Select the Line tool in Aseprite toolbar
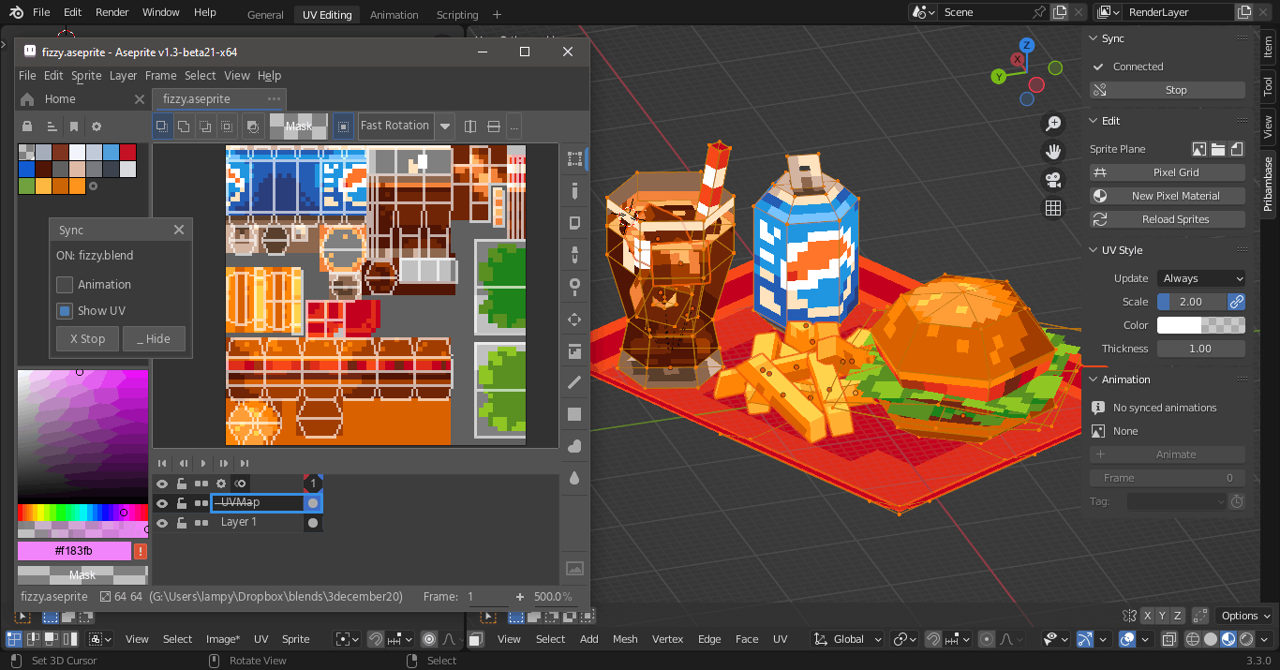 coord(574,382)
